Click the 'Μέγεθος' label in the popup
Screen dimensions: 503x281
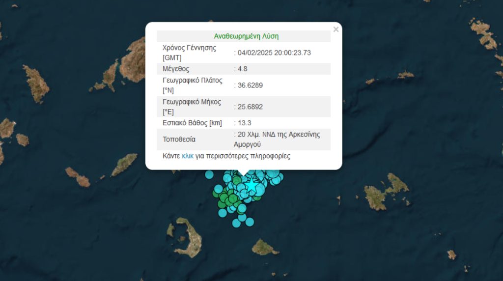176,69
